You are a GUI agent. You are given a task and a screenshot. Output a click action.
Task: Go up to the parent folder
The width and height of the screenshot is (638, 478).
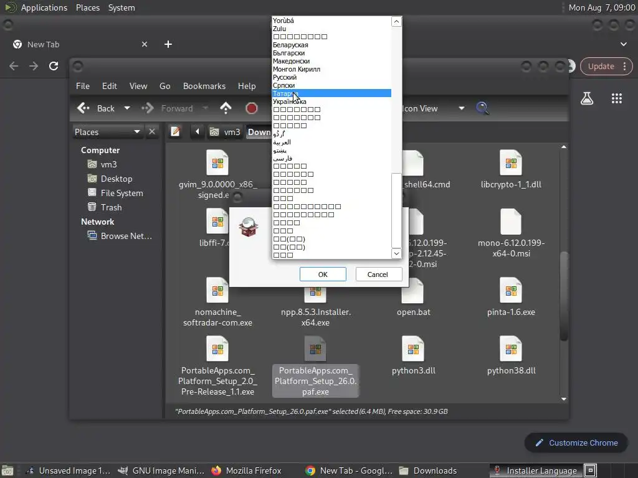pyautogui.click(x=226, y=108)
